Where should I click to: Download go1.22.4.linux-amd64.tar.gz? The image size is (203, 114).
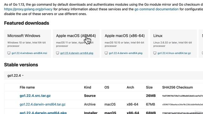pyautogui.click(x=174, y=53)
